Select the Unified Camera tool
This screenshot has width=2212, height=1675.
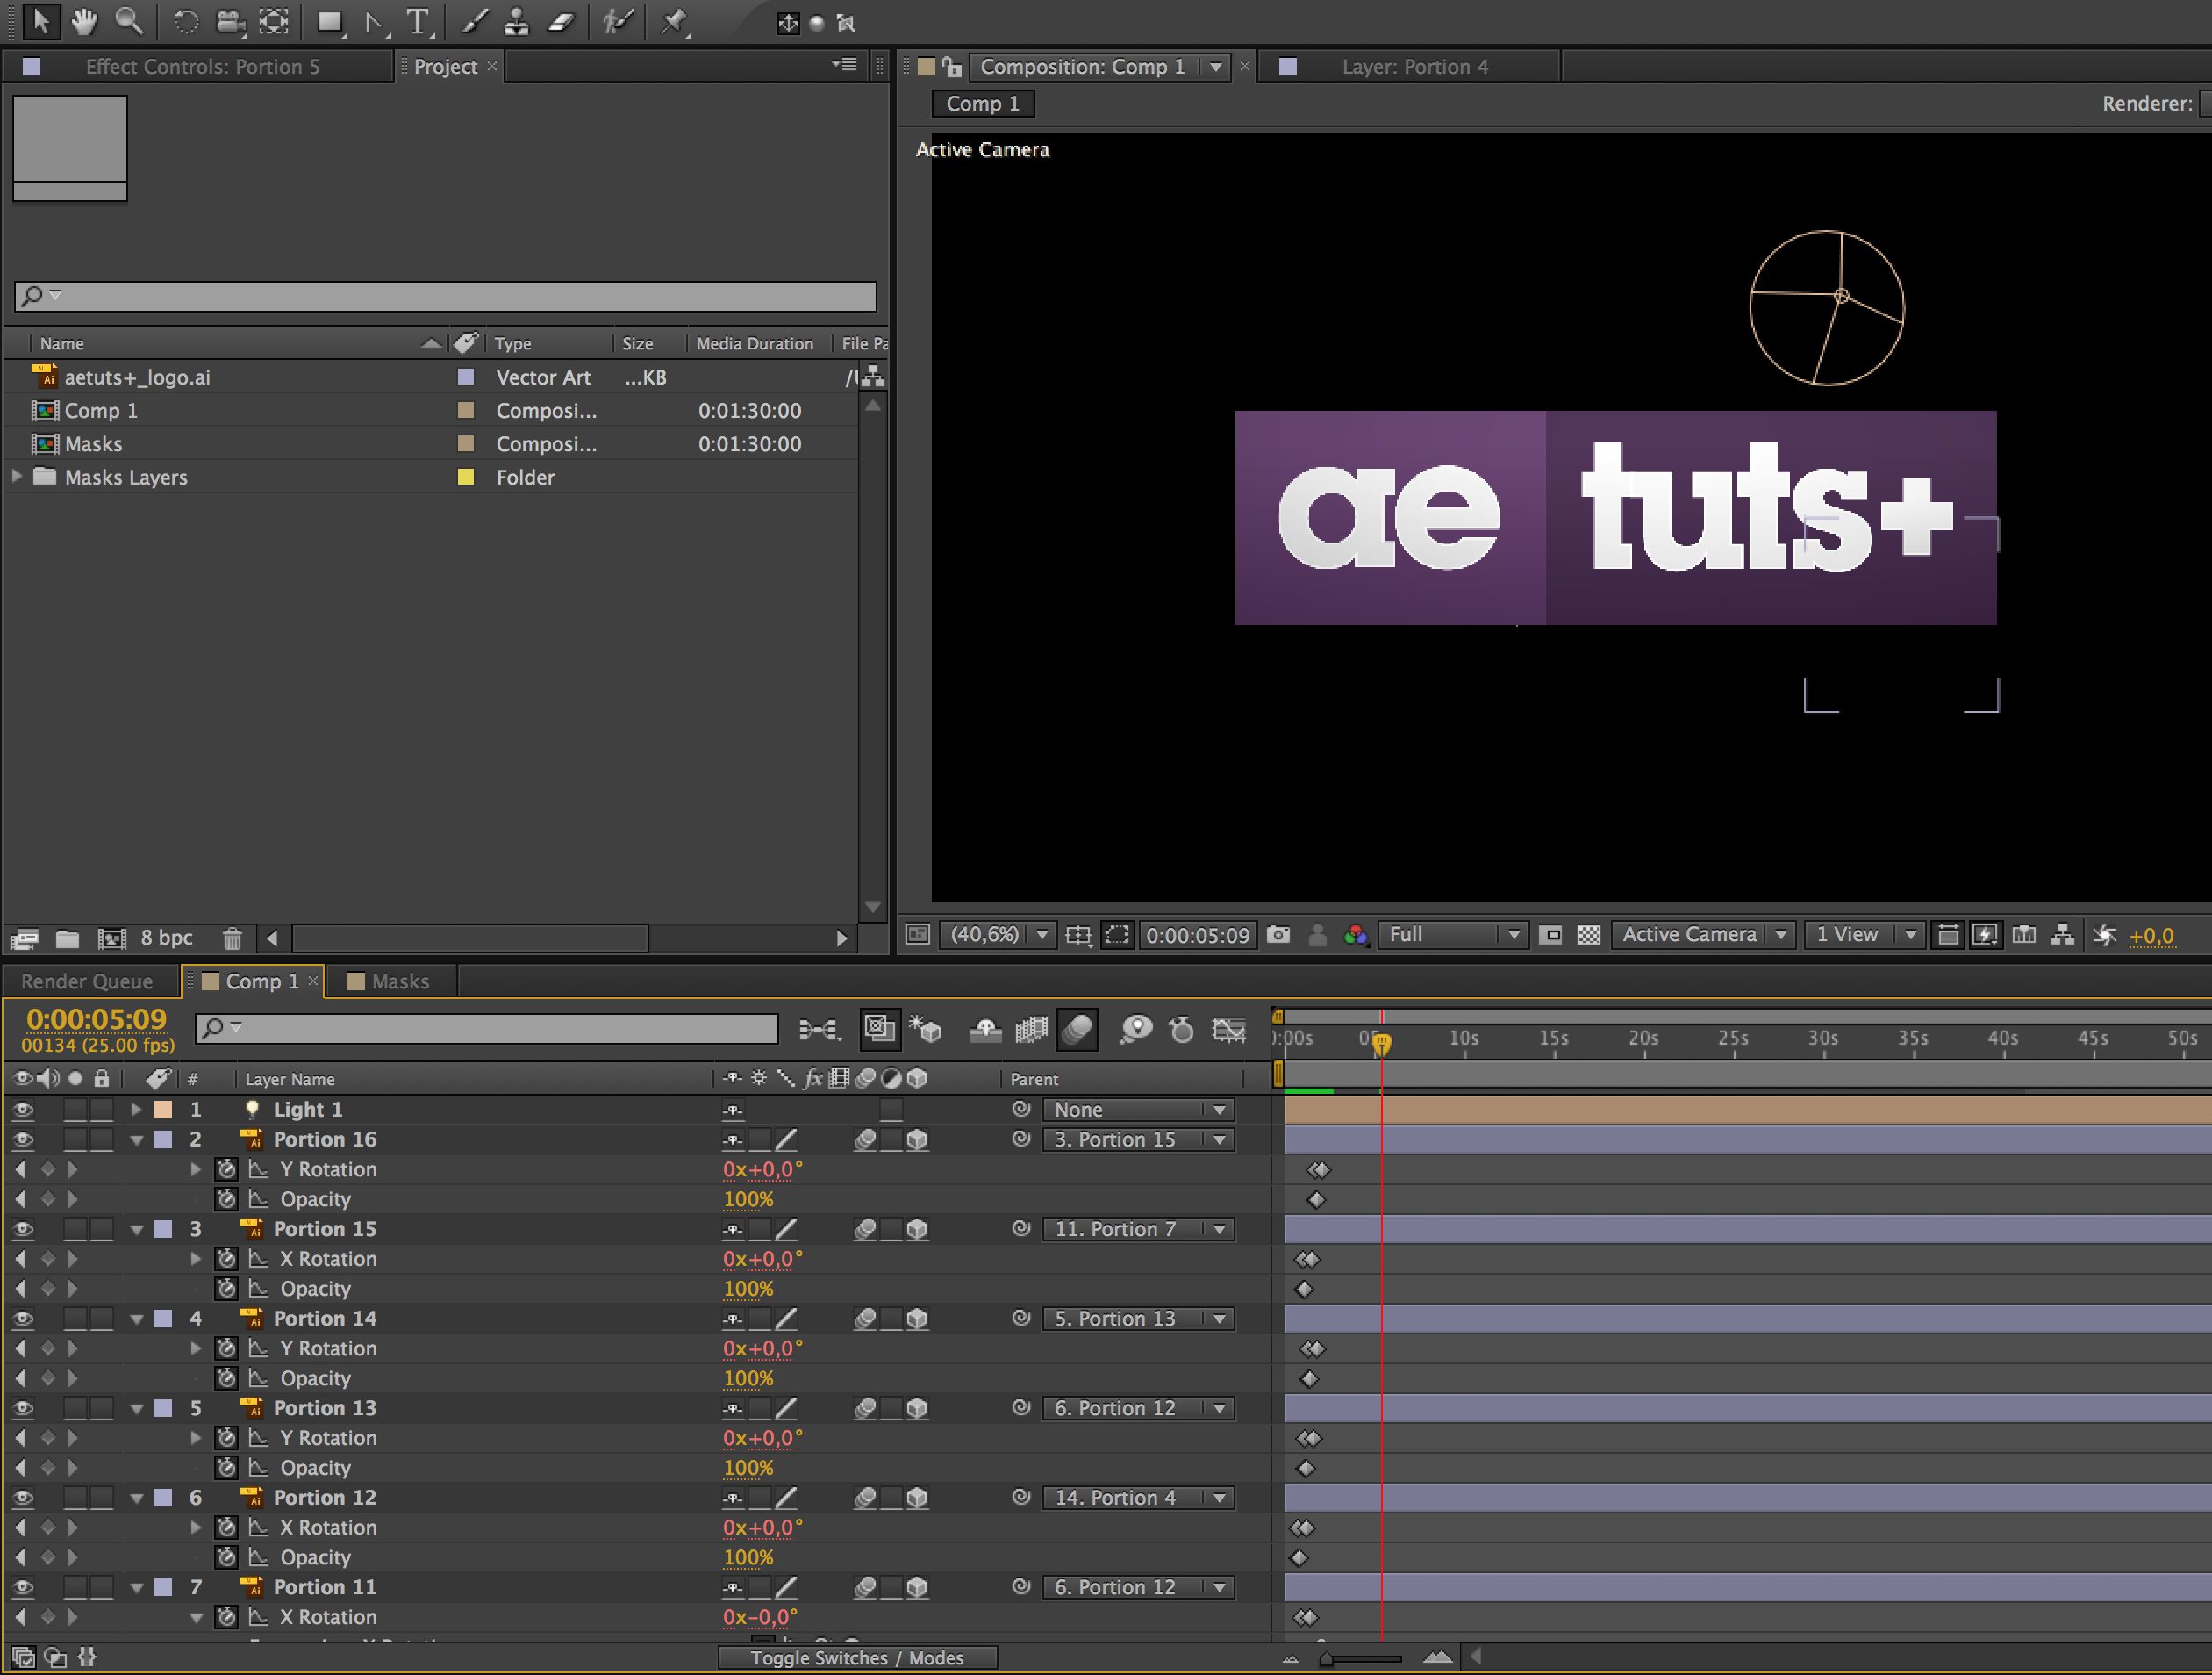(231, 21)
